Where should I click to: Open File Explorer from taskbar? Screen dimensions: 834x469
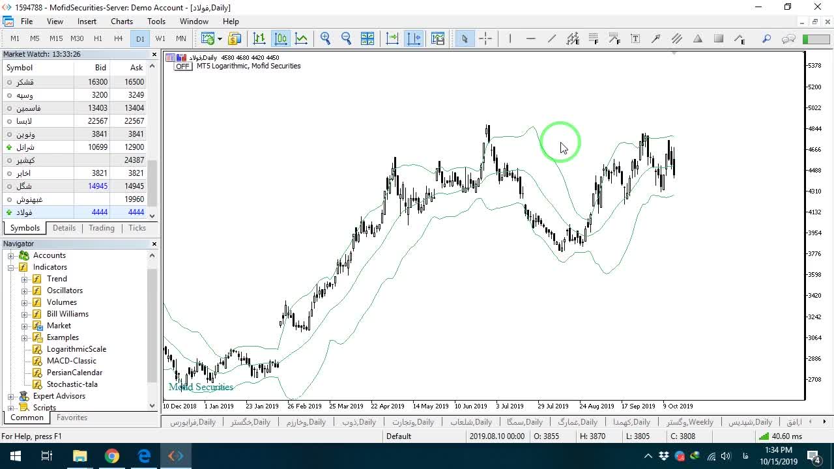tap(79, 456)
